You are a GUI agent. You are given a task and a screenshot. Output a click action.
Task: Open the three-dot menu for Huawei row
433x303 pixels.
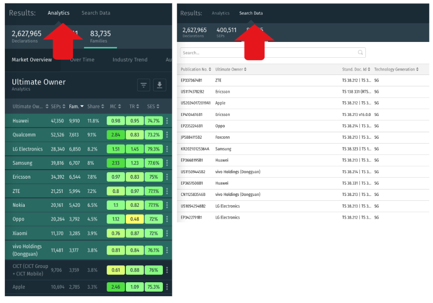(167, 120)
